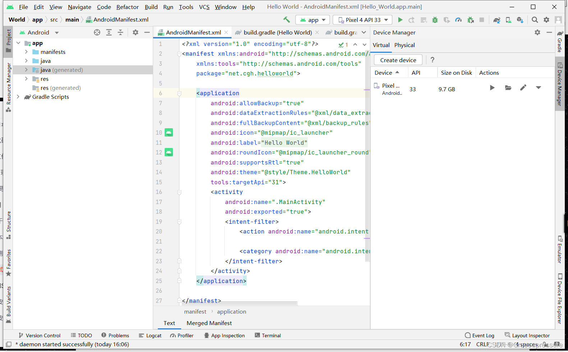The height and width of the screenshot is (352, 568).
Task: Open the Terminal tool window
Action: pos(268,335)
